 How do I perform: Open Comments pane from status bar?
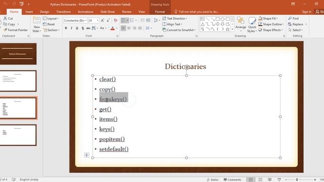pyautogui.click(x=232, y=180)
